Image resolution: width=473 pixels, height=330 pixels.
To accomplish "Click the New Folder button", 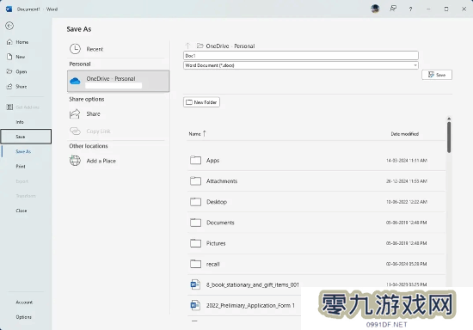I will click(201, 102).
